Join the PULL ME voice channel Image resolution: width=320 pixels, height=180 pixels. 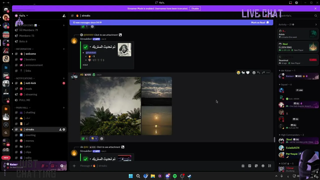(x=40, y=100)
